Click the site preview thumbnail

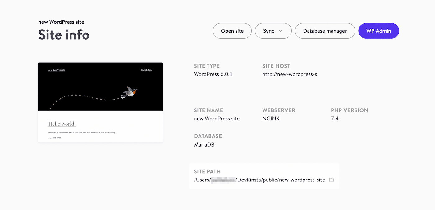click(x=100, y=102)
